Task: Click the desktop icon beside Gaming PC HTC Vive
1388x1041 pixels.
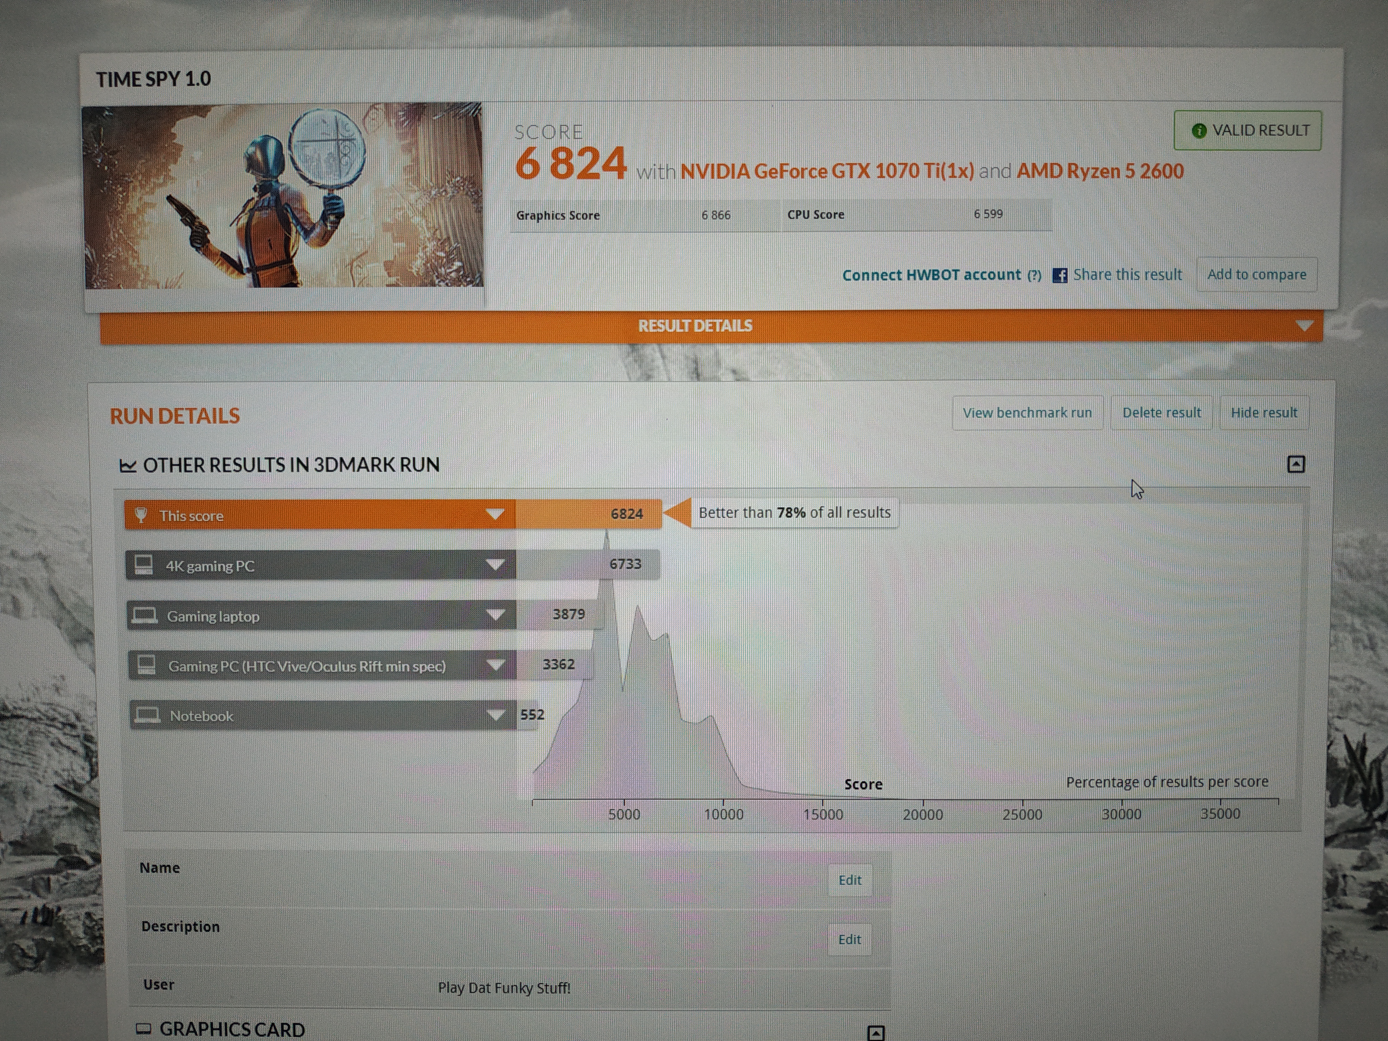Action: tap(146, 665)
